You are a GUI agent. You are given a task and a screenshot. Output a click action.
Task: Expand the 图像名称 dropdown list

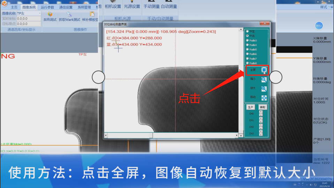click(x=40, y=13)
